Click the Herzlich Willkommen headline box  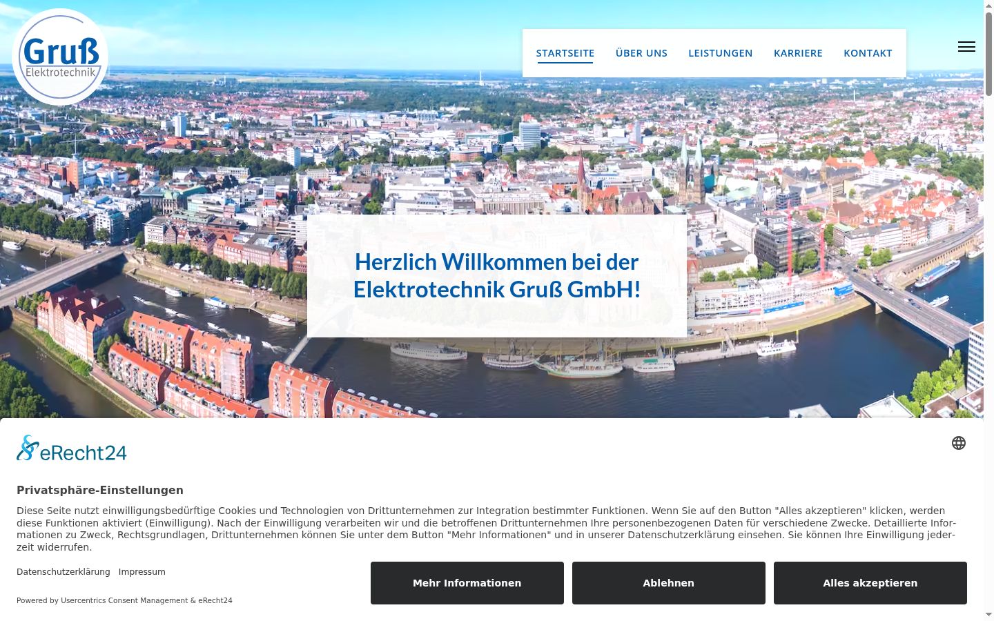click(497, 276)
